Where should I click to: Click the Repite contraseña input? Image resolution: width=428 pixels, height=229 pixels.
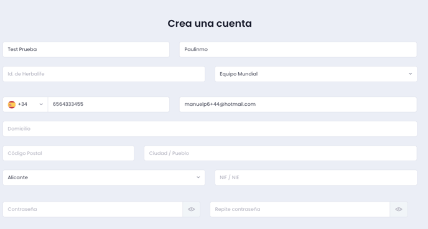click(x=300, y=209)
